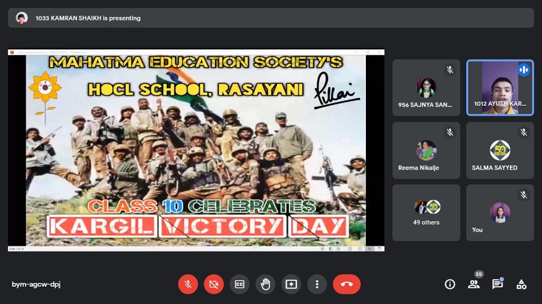This screenshot has width=542, height=304.
Task: Click the Present now screen share icon
Action: coord(291,284)
